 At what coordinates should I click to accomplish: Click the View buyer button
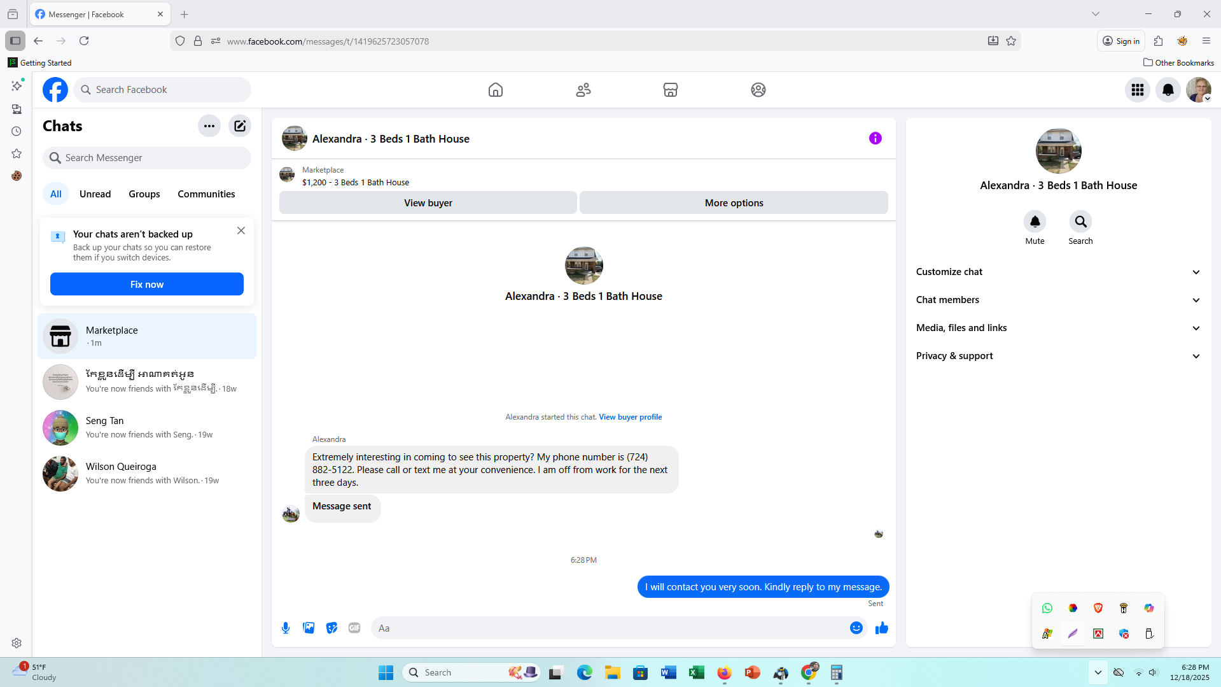coord(428,203)
